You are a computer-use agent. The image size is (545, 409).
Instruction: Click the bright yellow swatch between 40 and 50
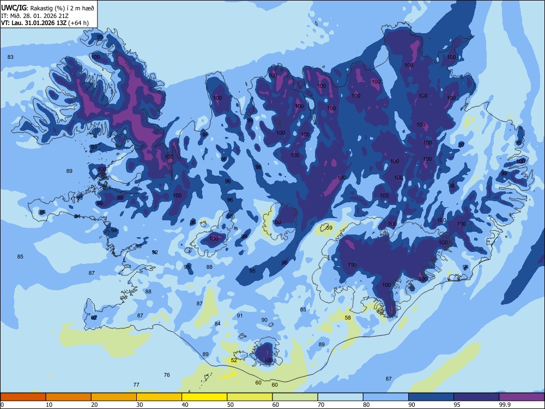tap(204, 397)
